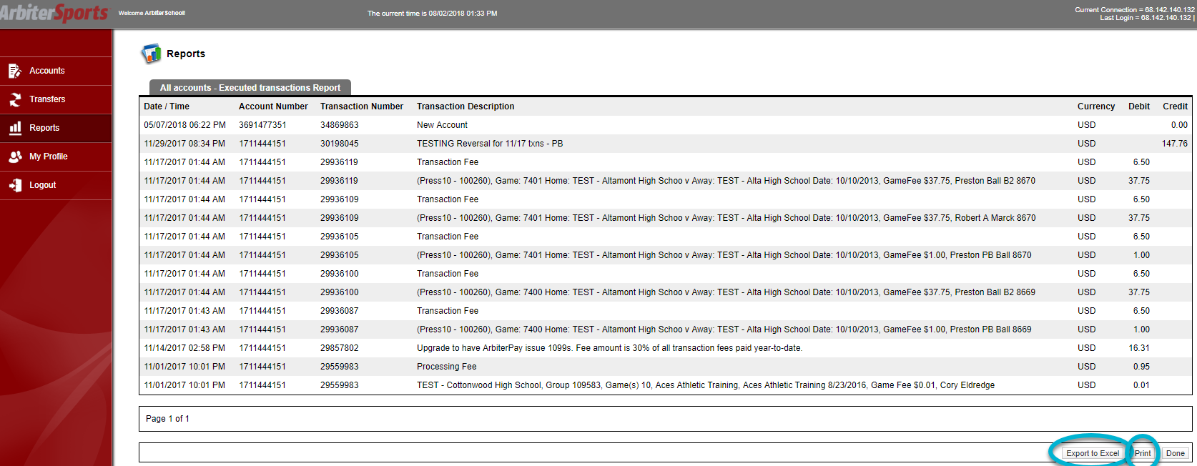
Task: Click date 11/14/2017 02:58 PM
Action: [184, 348]
